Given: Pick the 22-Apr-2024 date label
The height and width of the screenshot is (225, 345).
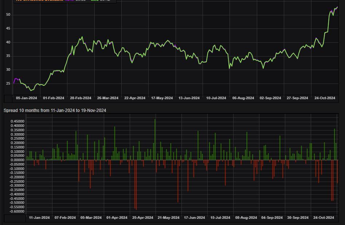Looking at the screenshot, I should 135,98.
